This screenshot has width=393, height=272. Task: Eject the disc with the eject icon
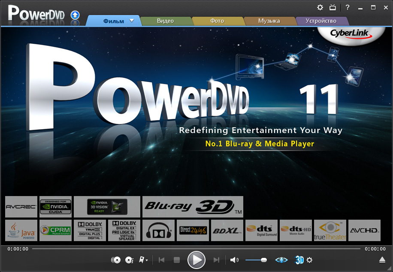382,260
